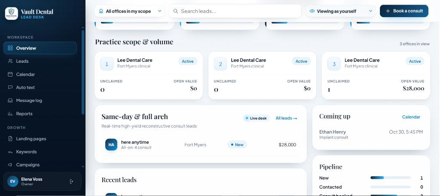Viewport: 440px width, 196px height.
Task: Click the number 3 office badge
Action: tap(334, 64)
